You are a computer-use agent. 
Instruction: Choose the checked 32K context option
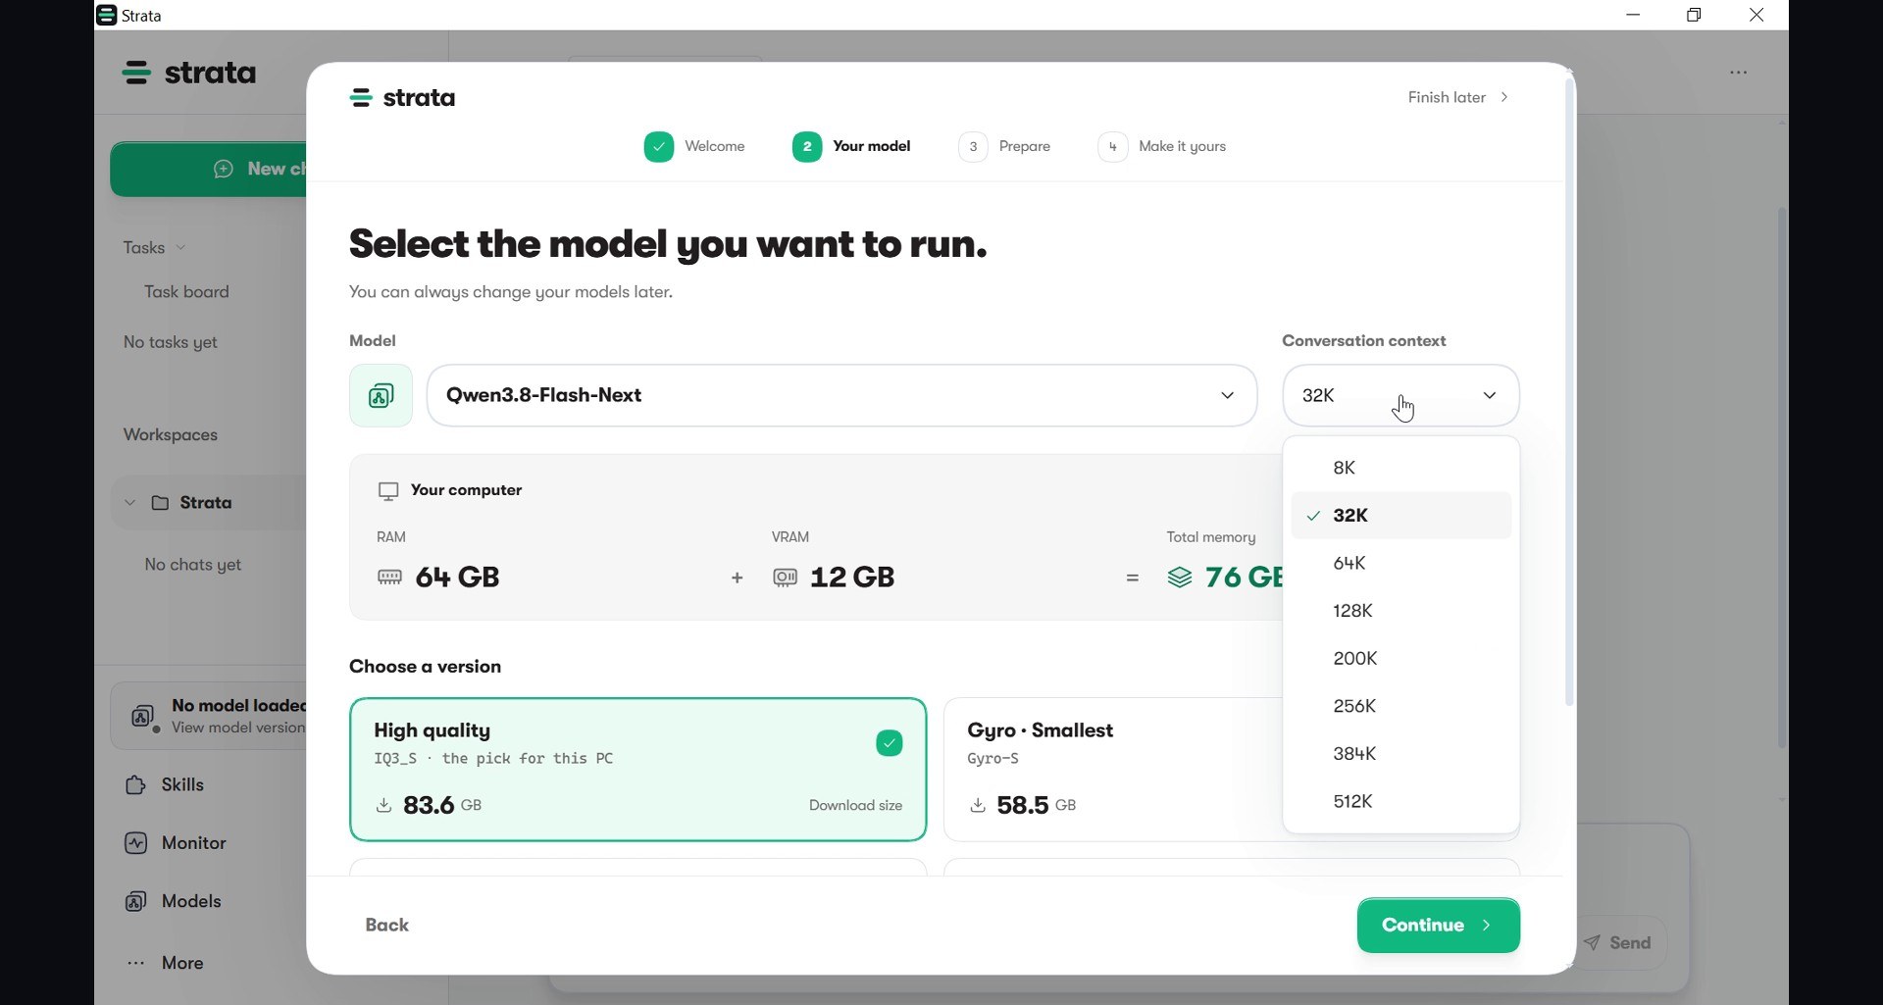point(1401,516)
